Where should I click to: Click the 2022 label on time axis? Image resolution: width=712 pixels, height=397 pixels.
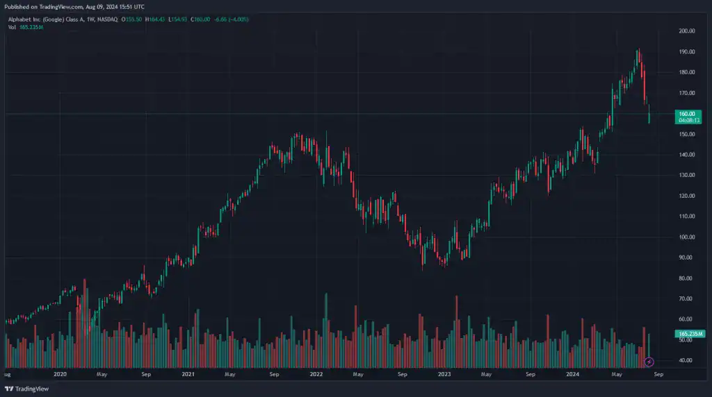[316, 374]
